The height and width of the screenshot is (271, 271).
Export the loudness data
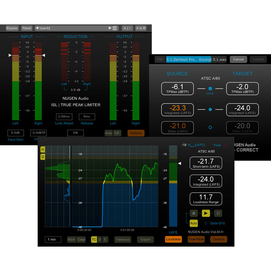pyautogui.click(x=145, y=240)
